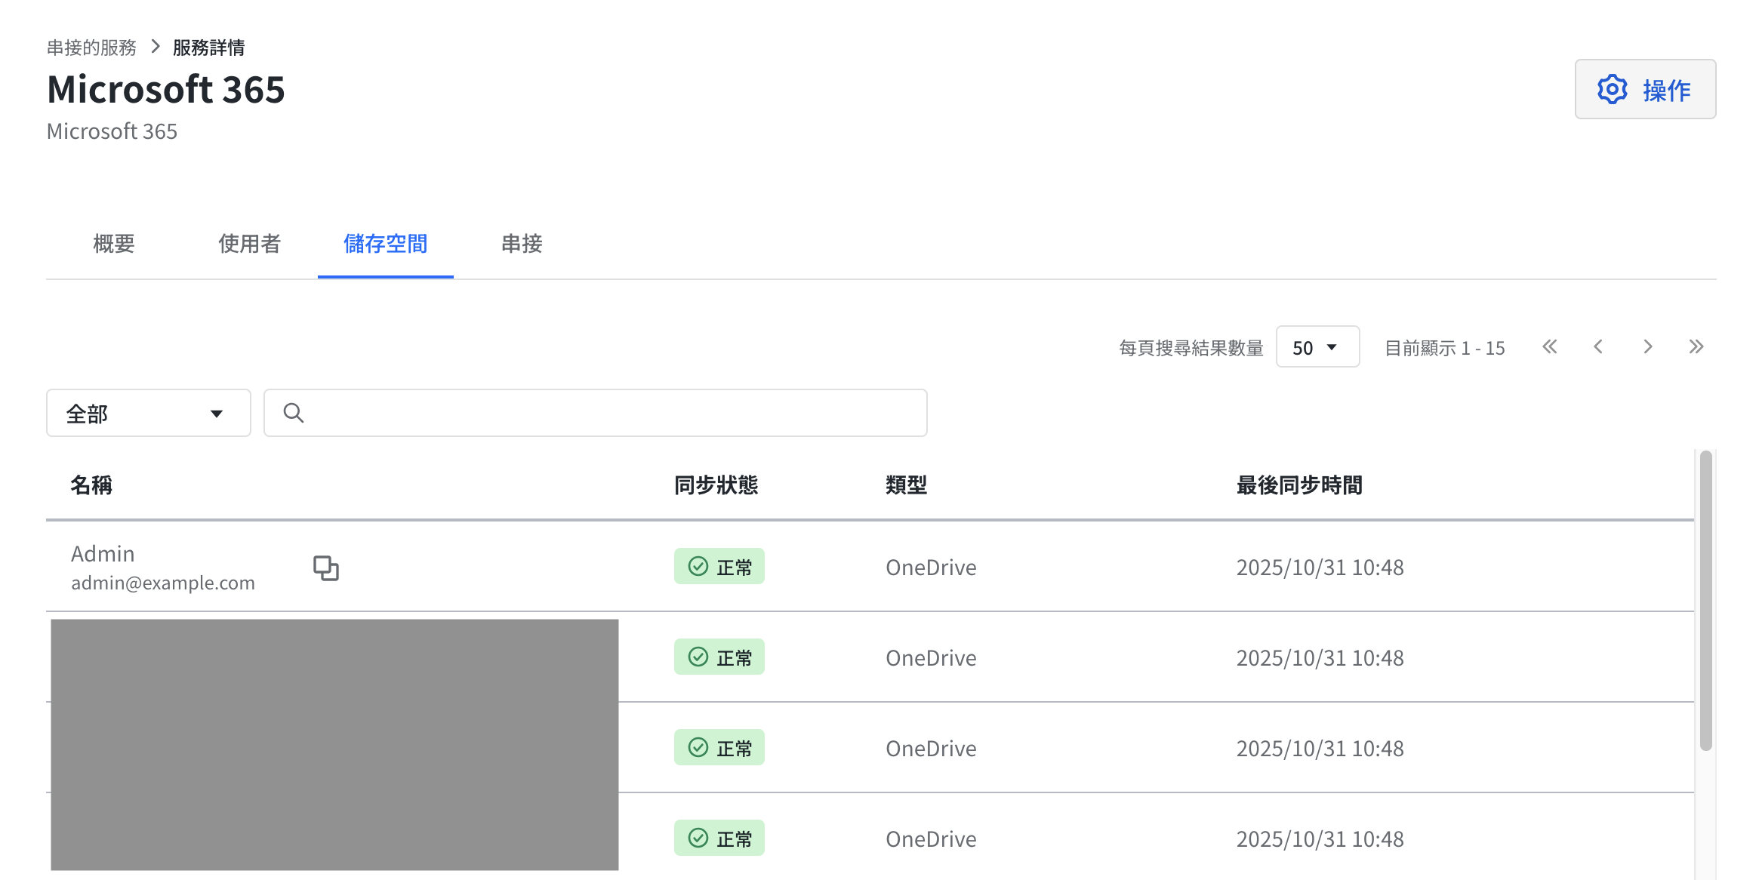Click the 目前顯示 1 - 15 pagination text
This screenshot has width=1759, height=880.
(x=1445, y=348)
